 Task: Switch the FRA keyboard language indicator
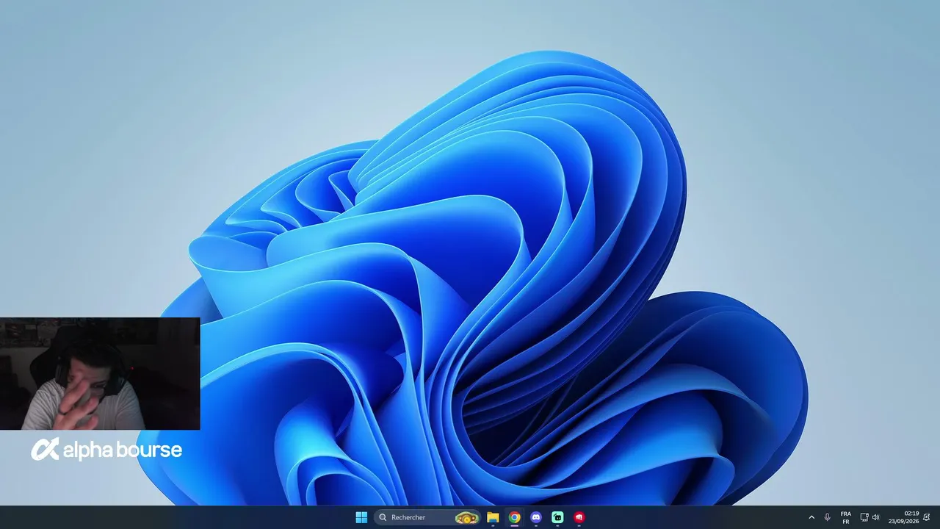click(x=846, y=517)
